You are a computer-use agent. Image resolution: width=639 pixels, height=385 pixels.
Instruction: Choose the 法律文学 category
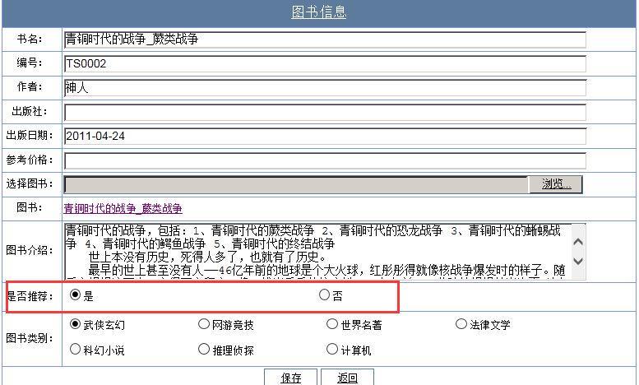461,324
